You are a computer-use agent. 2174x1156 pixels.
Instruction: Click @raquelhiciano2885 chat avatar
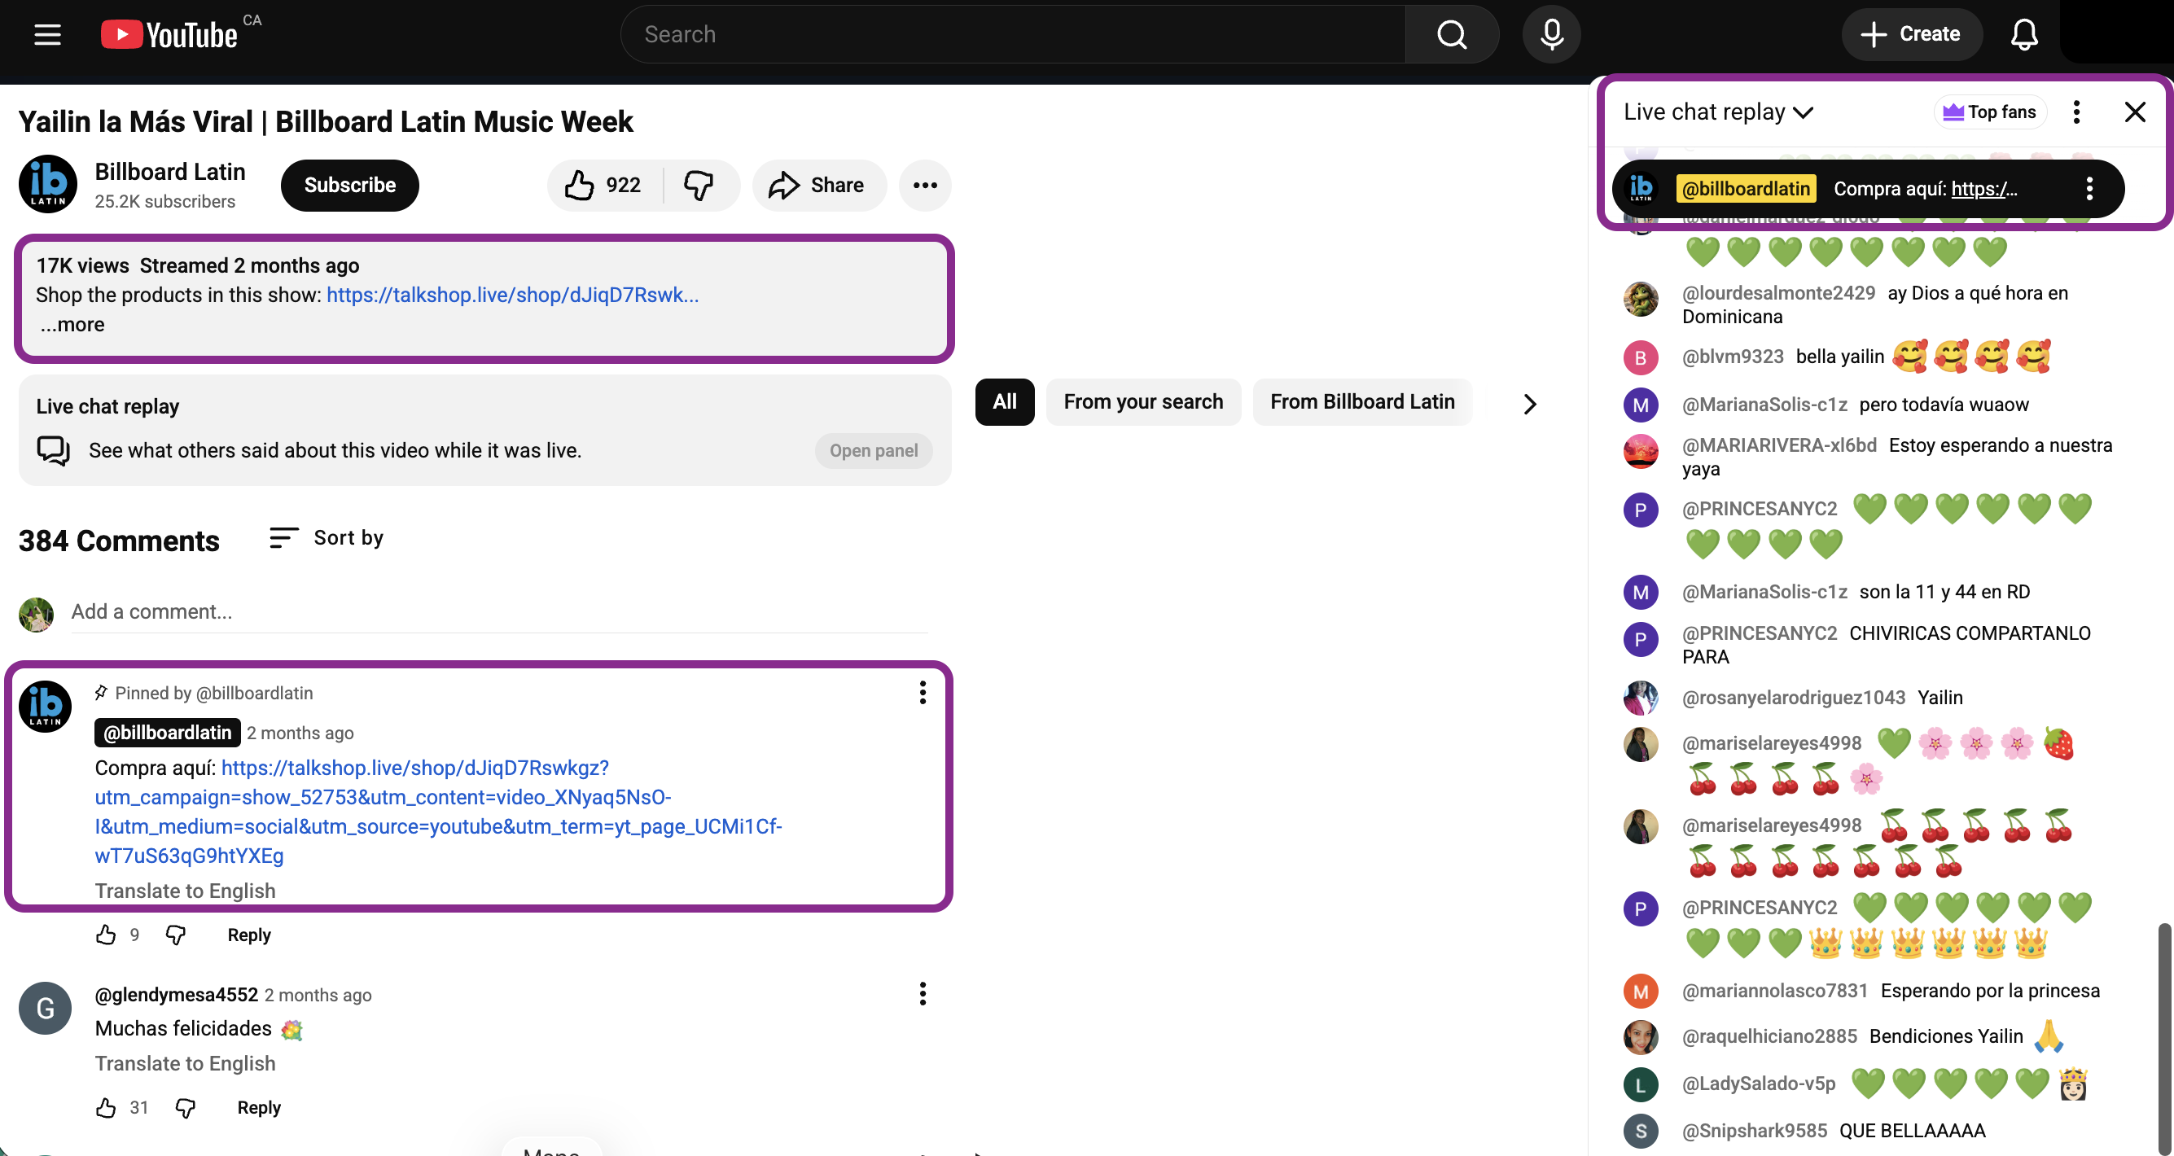[1641, 1037]
